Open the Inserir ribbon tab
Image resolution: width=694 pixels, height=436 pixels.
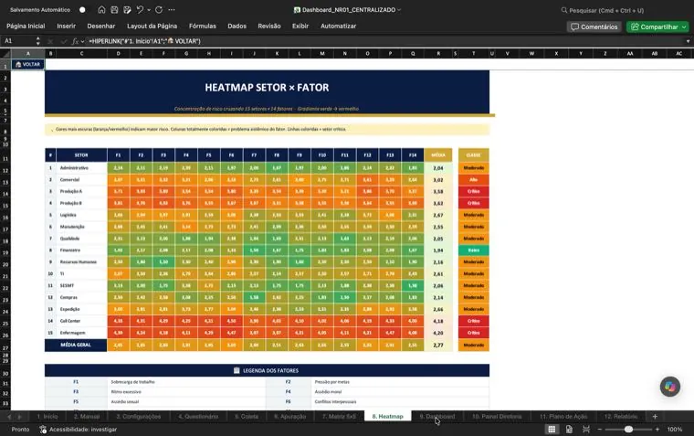coord(67,27)
